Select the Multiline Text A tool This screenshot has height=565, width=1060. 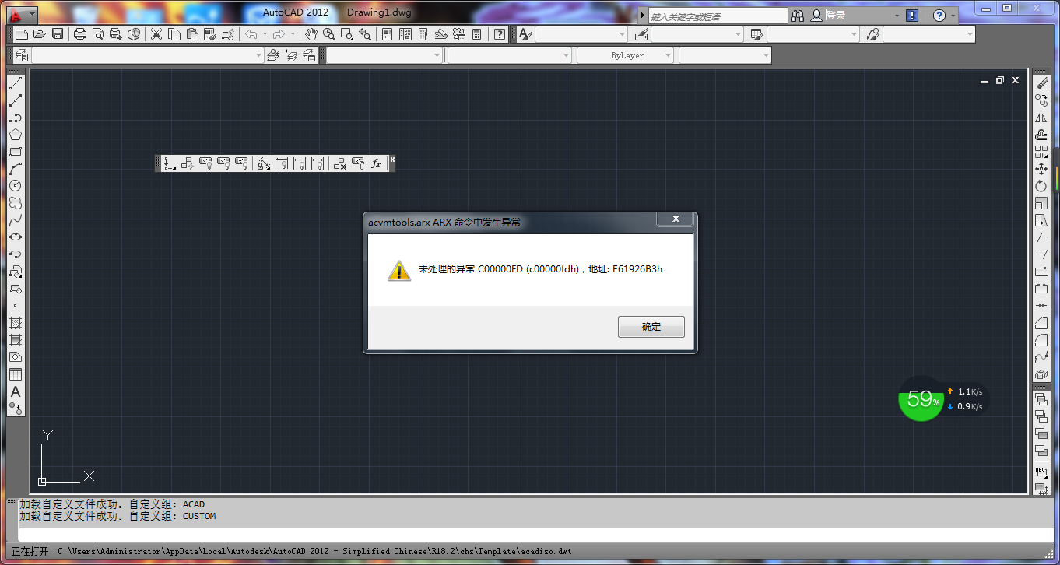tap(16, 391)
